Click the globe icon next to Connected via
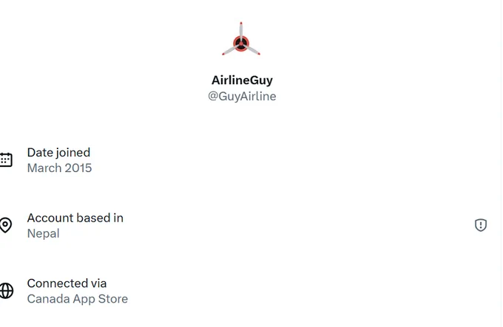 (x=6, y=291)
